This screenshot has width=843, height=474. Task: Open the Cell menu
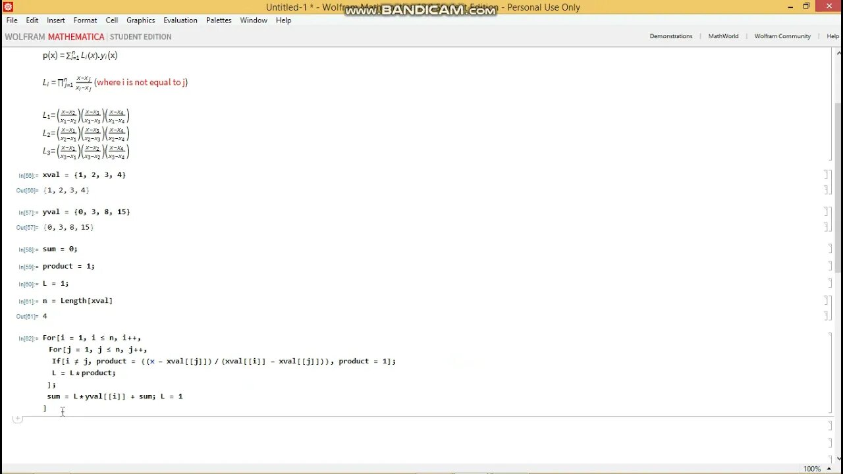pyautogui.click(x=112, y=20)
